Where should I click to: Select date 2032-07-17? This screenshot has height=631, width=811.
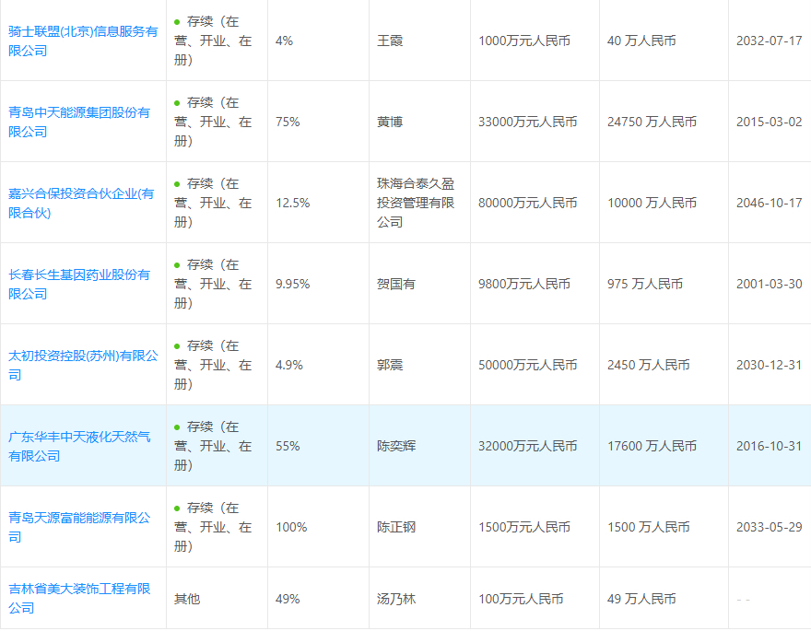[x=770, y=41]
